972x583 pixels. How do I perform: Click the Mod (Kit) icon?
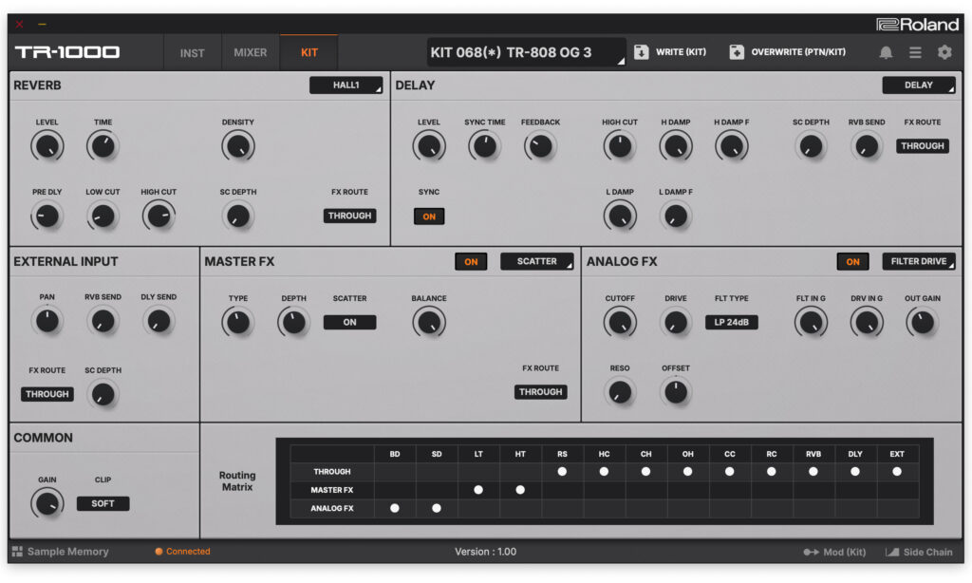811,552
